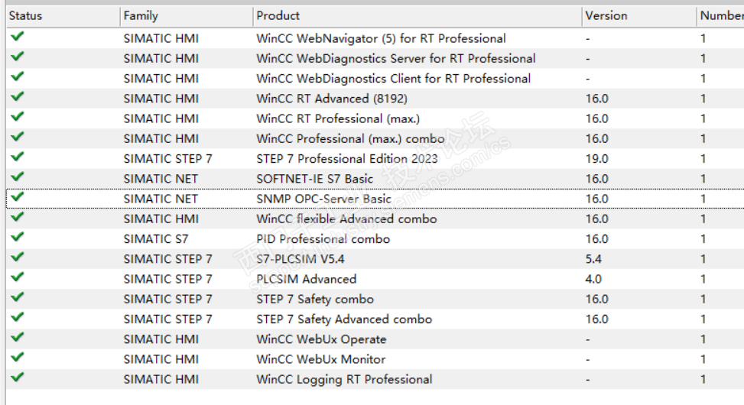Select WinCC RT Advanced (8192) license row

(x=332, y=99)
